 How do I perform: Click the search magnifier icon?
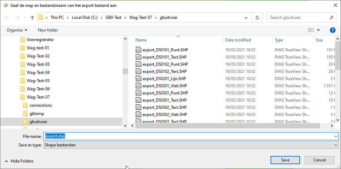[x=332, y=18]
